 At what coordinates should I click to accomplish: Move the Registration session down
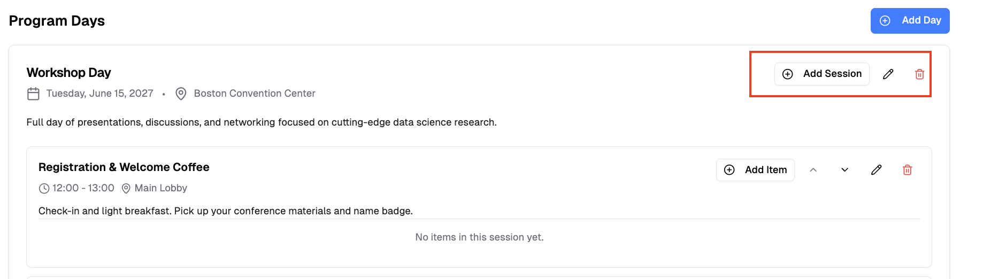pos(844,170)
